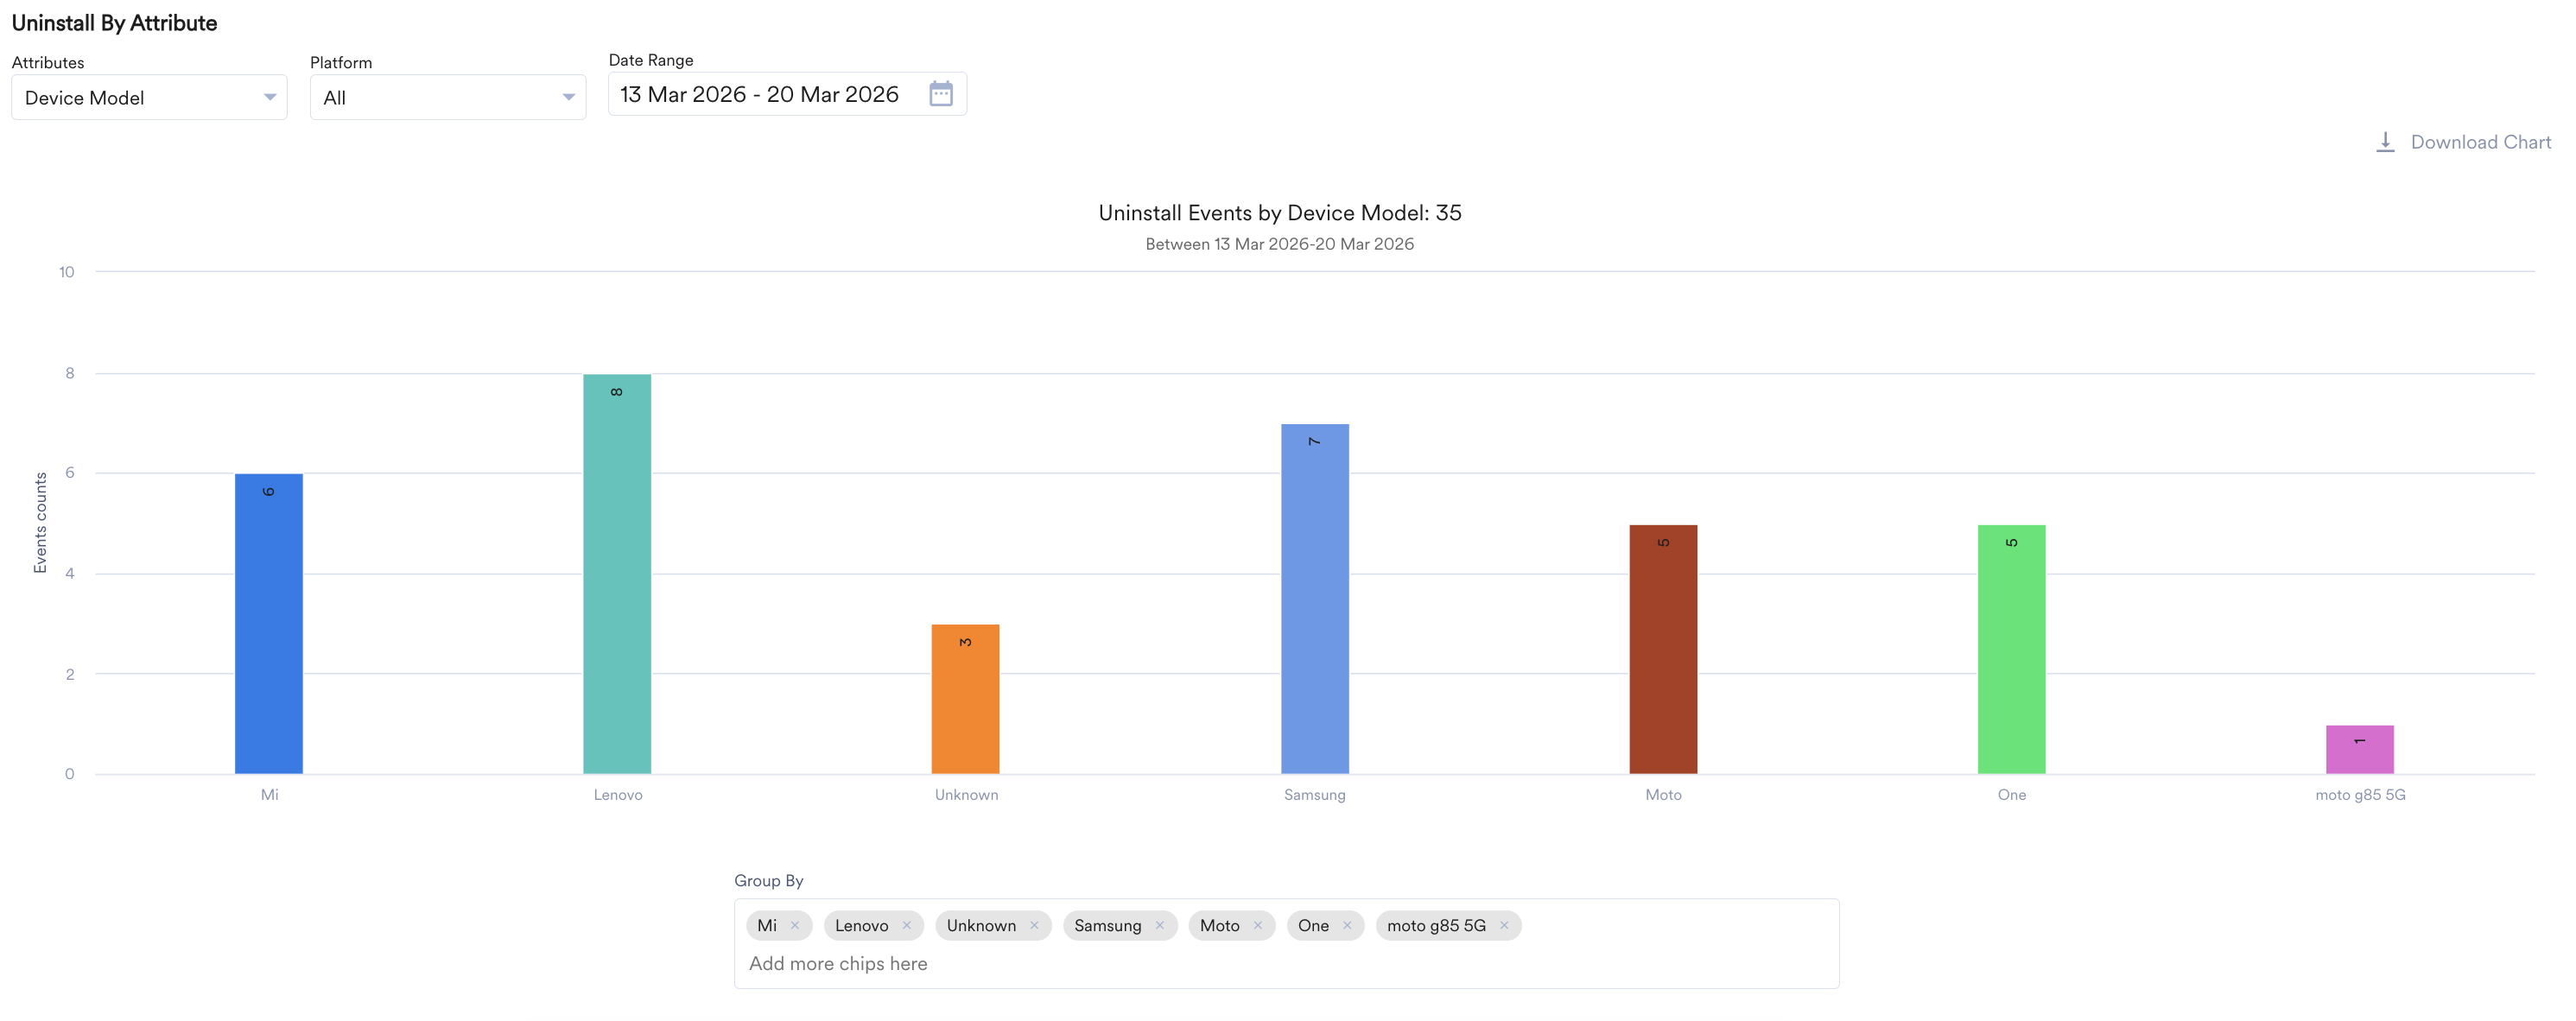
Task: Remove the moto g85 5G chip
Action: 1504,925
